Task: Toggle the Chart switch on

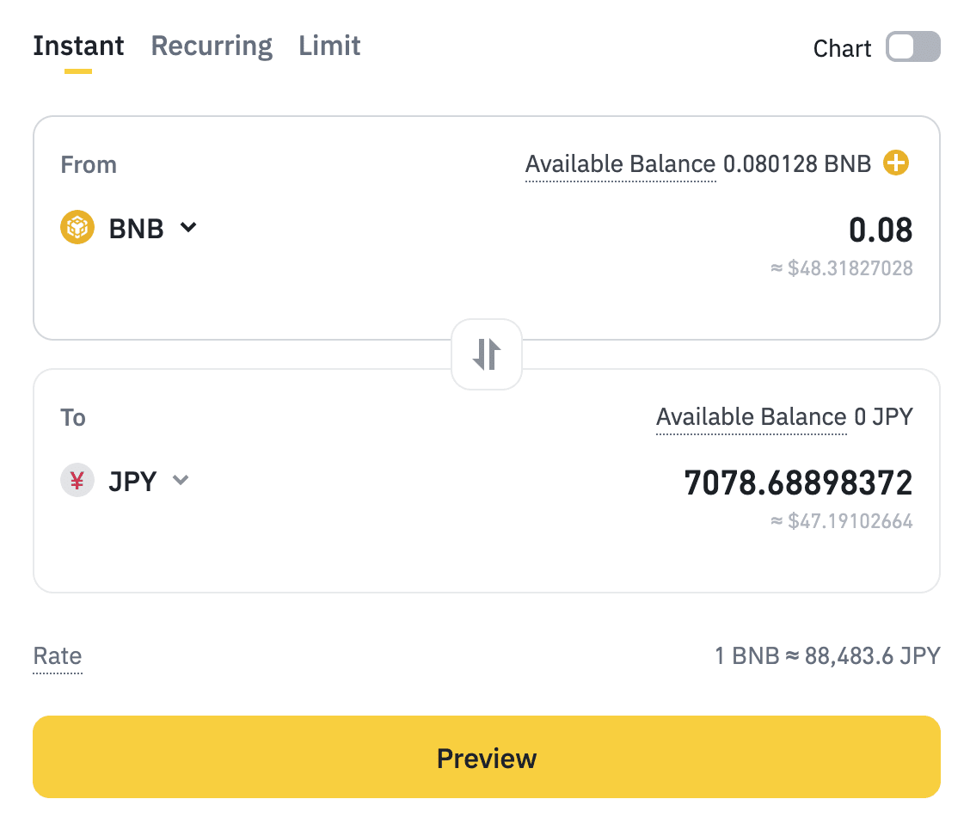Action: point(913,47)
